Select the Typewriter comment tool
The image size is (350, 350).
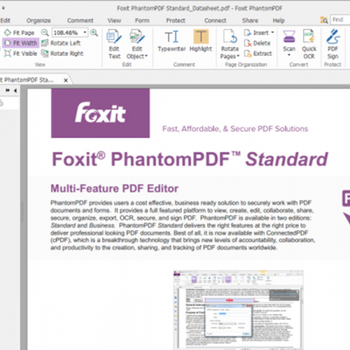tap(172, 40)
